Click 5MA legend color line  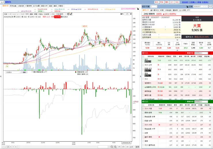35,9
